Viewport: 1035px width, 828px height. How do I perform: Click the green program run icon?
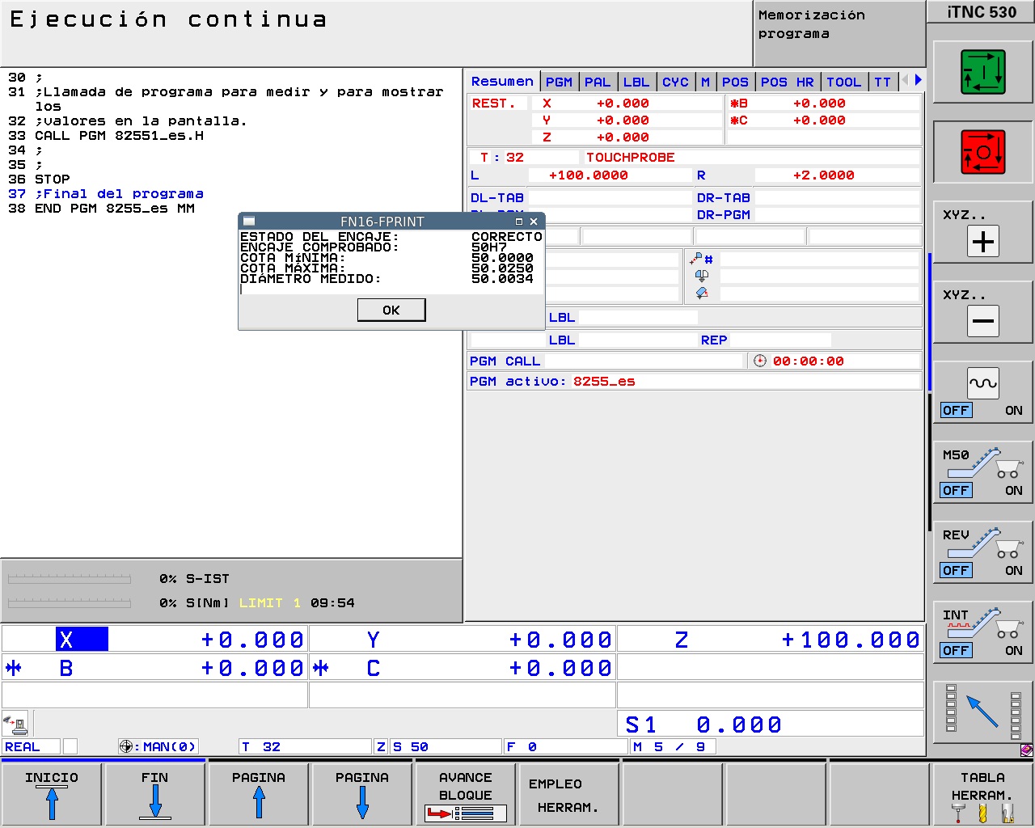tap(982, 72)
